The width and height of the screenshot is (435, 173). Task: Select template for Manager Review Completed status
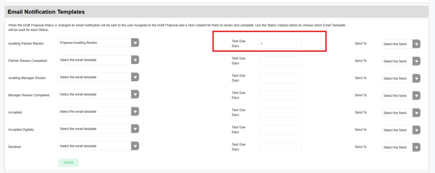99,95
